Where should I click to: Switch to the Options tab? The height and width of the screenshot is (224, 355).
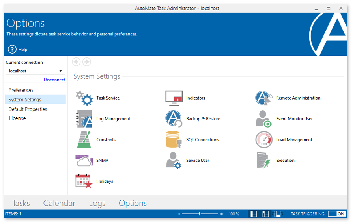point(133,203)
